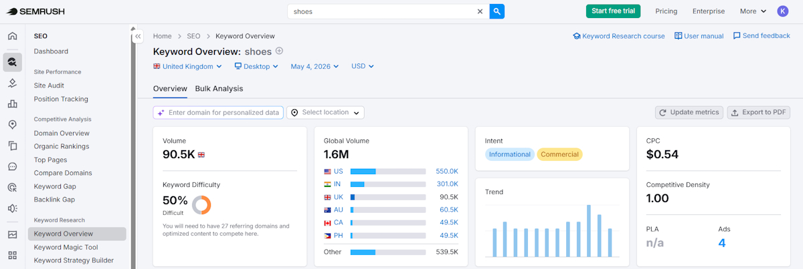Click the Update metrics button
This screenshot has height=269, width=803.
point(689,112)
